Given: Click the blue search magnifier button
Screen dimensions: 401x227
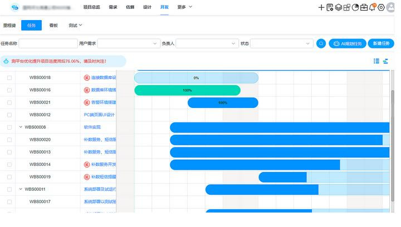Looking at the screenshot, I should pos(321,43).
